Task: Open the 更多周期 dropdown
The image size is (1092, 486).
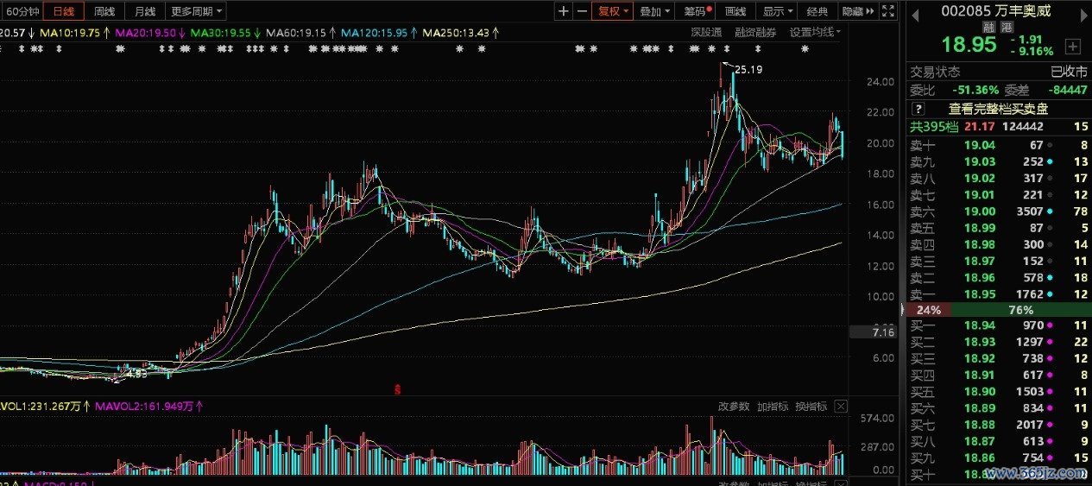Action: pyautogui.click(x=197, y=11)
